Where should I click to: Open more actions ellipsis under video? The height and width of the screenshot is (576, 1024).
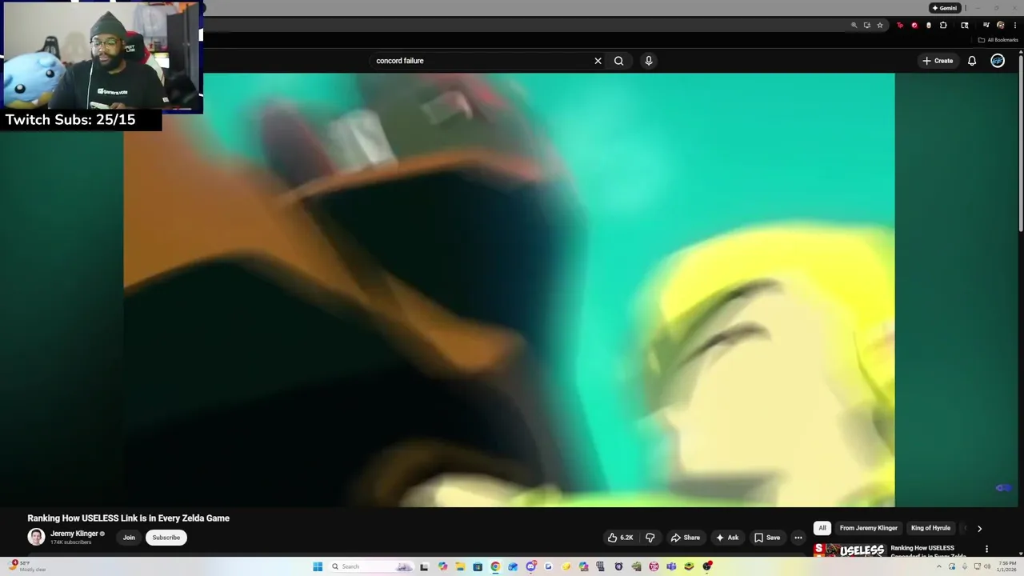[x=798, y=538]
